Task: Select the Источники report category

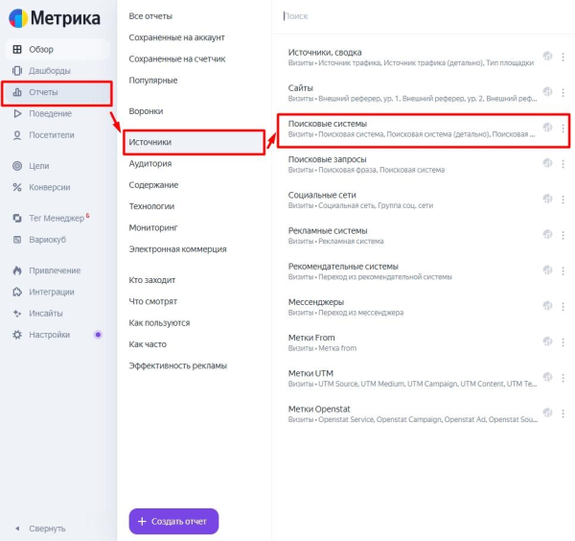Action: 150,142
